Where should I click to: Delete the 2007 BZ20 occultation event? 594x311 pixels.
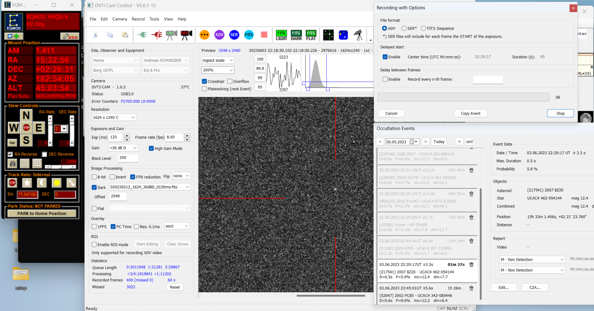[471, 265]
